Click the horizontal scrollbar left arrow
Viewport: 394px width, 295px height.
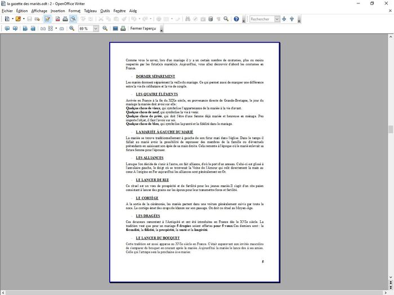tap(2, 293)
